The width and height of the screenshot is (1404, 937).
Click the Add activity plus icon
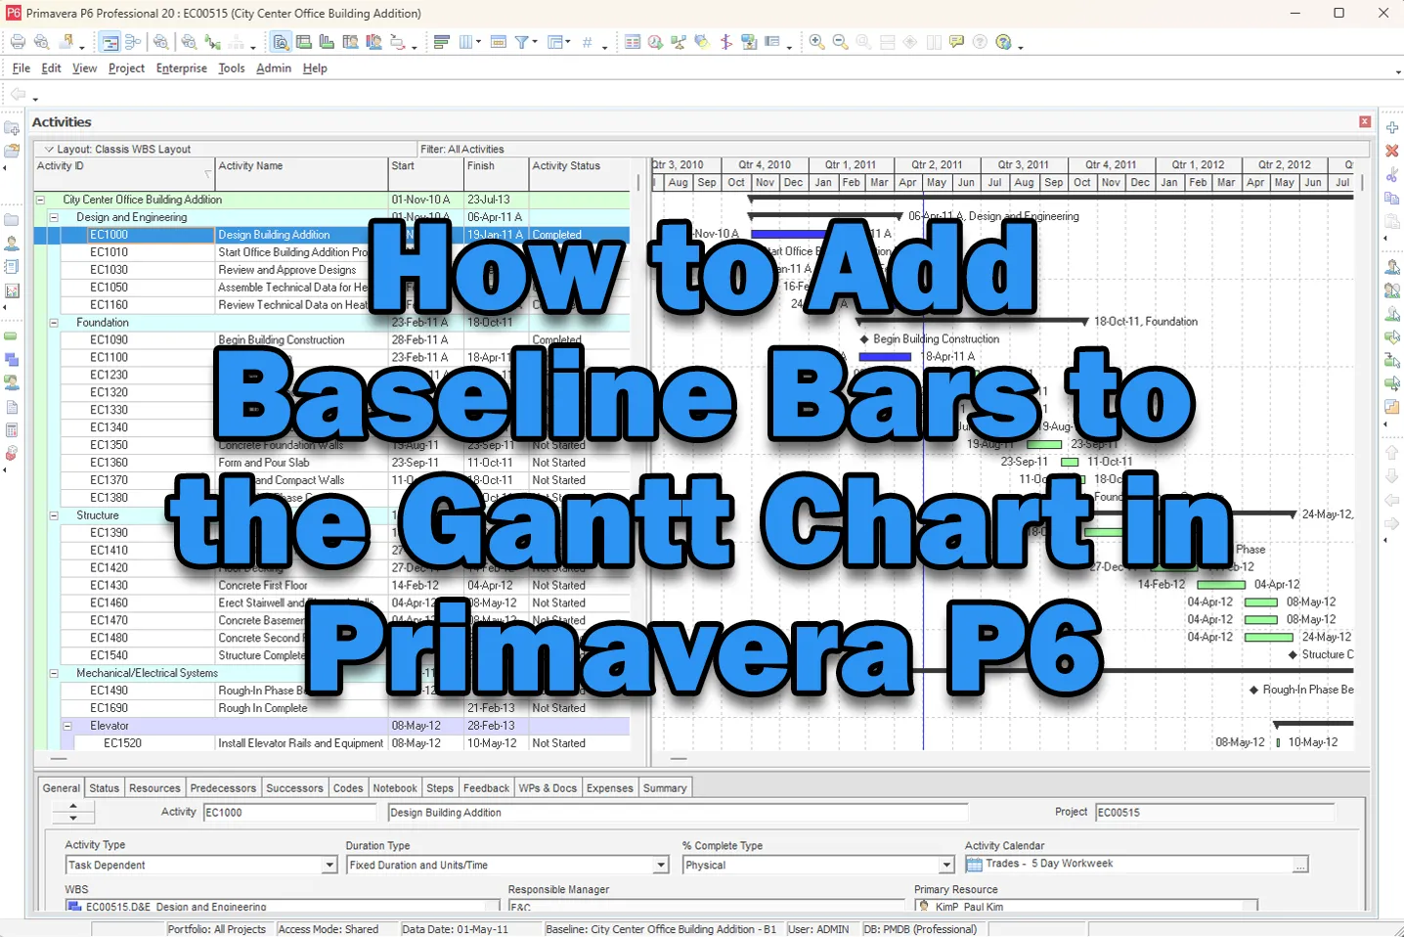click(x=1392, y=126)
